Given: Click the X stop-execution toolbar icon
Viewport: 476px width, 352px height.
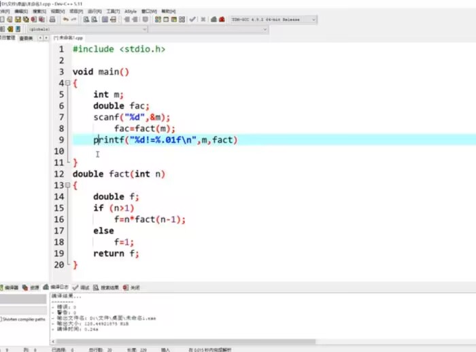Looking at the screenshot, I should 202,20.
